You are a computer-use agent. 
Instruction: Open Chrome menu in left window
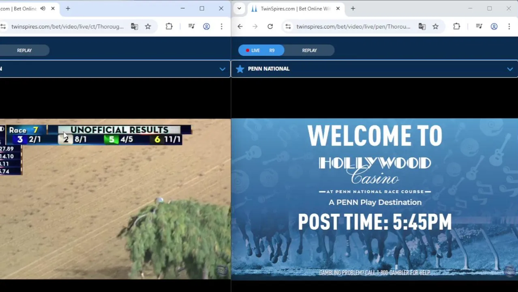coord(221,26)
